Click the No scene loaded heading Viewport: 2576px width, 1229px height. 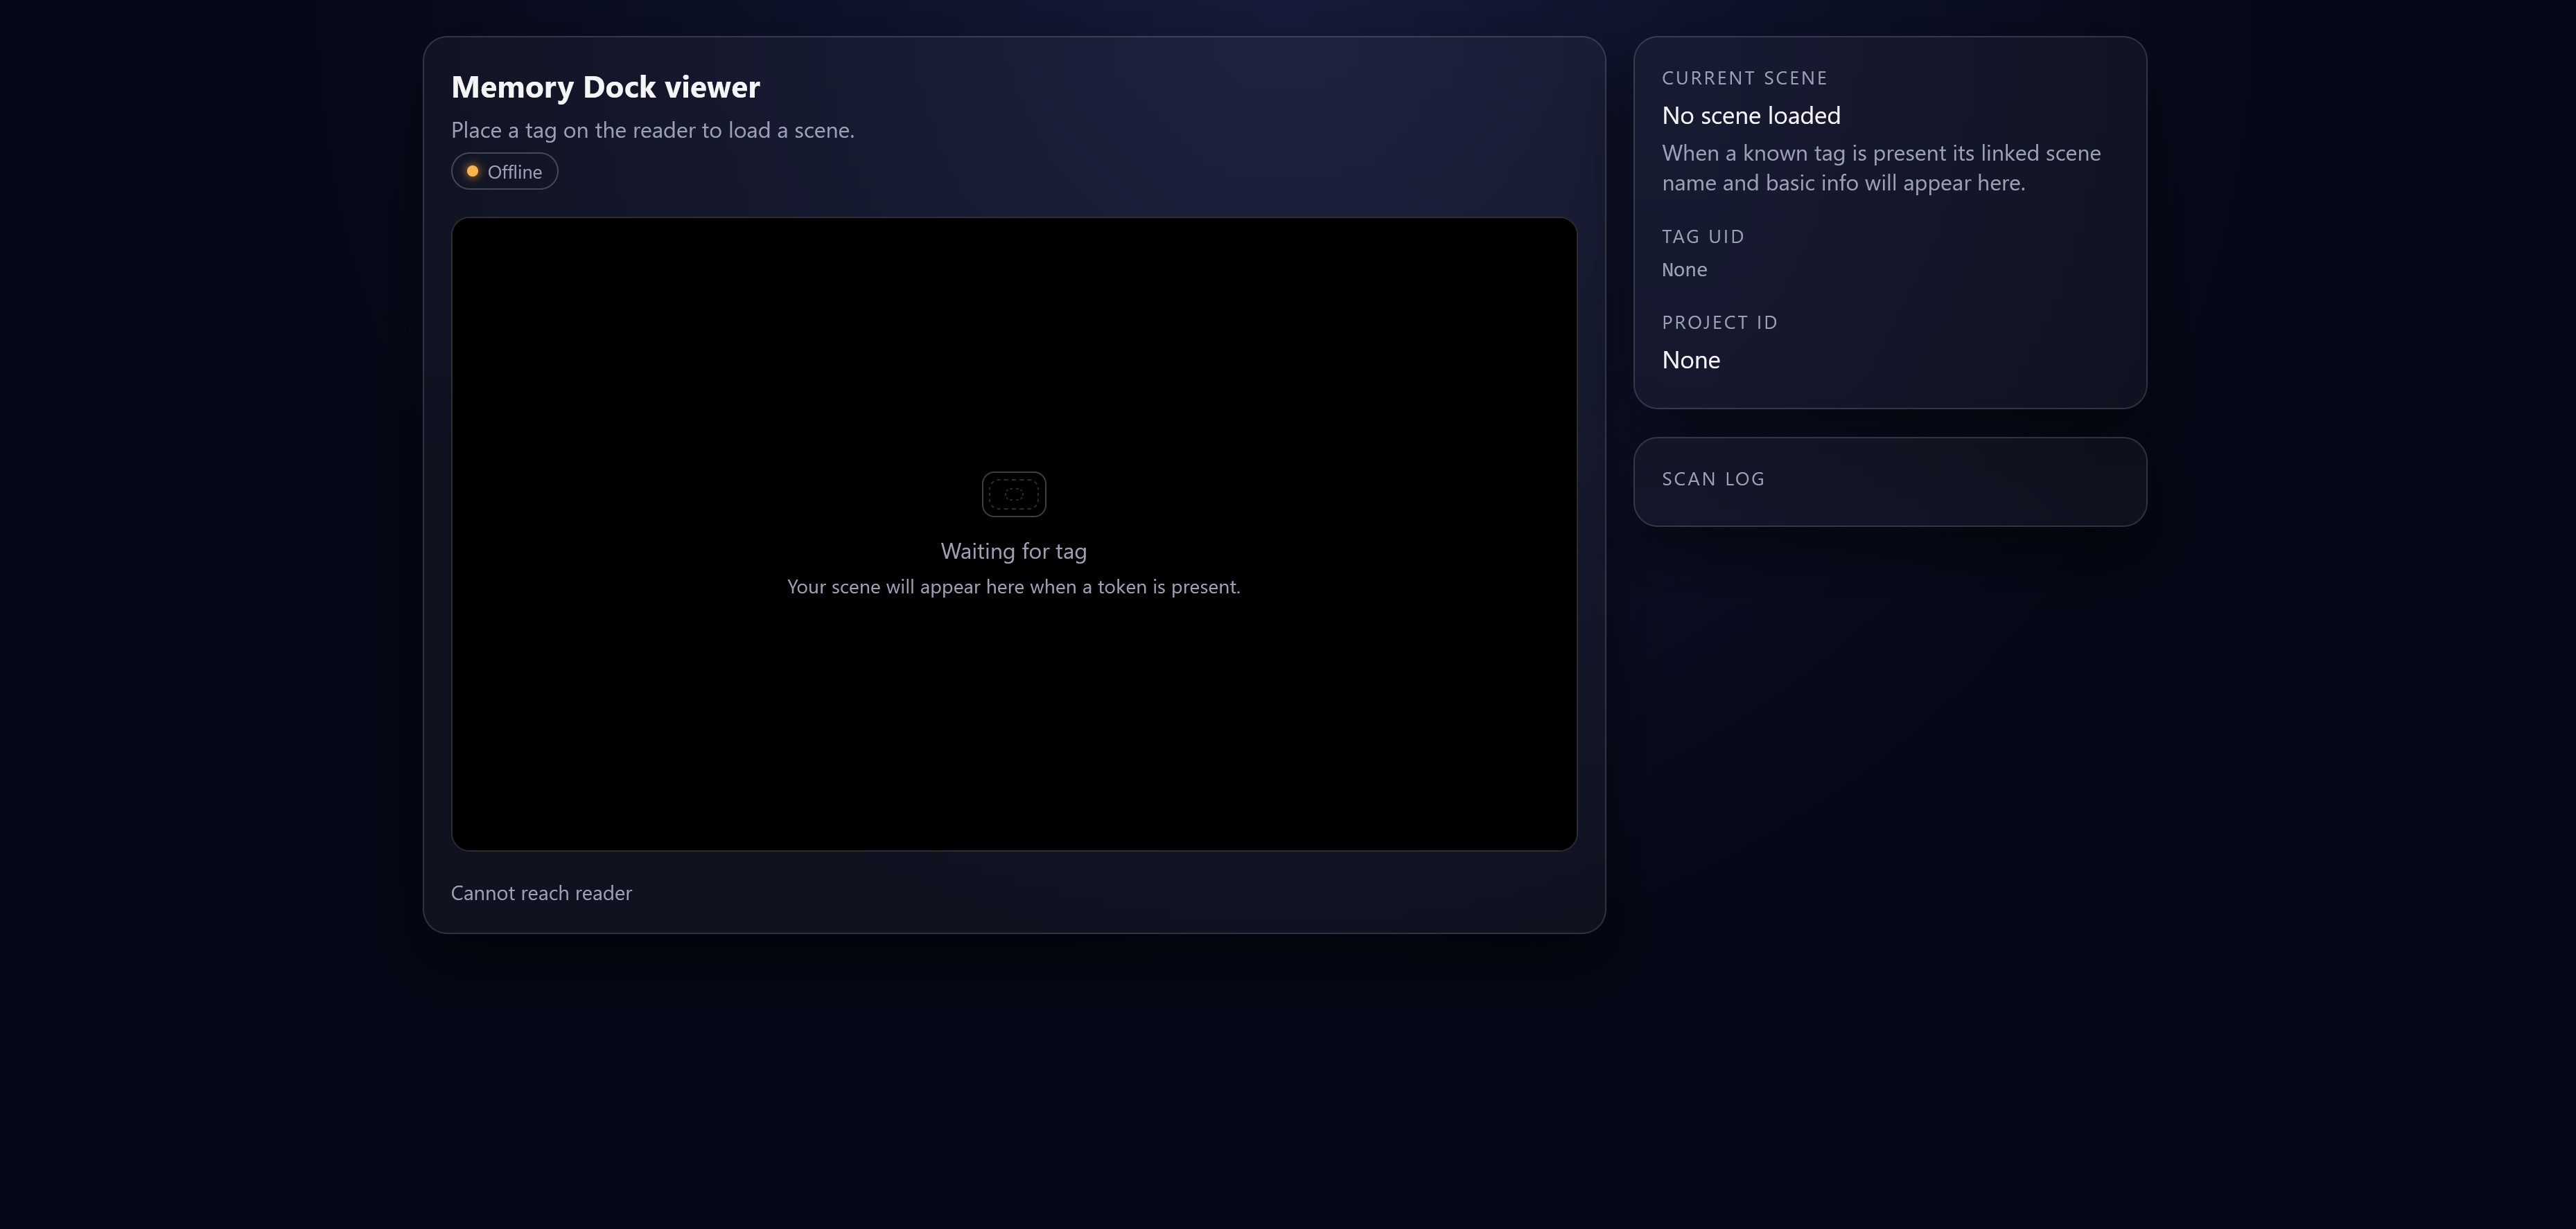pyautogui.click(x=1751, y=115)
